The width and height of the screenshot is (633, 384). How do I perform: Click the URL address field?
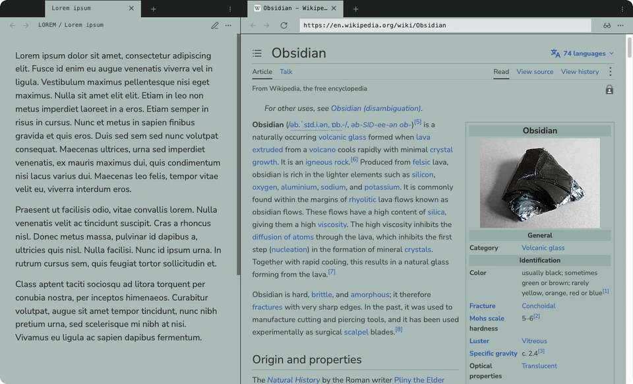(x=445, y=25)
